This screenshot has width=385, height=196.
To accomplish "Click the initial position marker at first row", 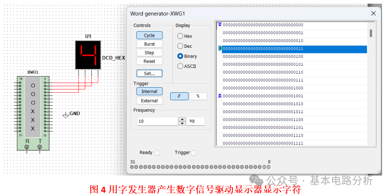I will [x=220, y=24].
